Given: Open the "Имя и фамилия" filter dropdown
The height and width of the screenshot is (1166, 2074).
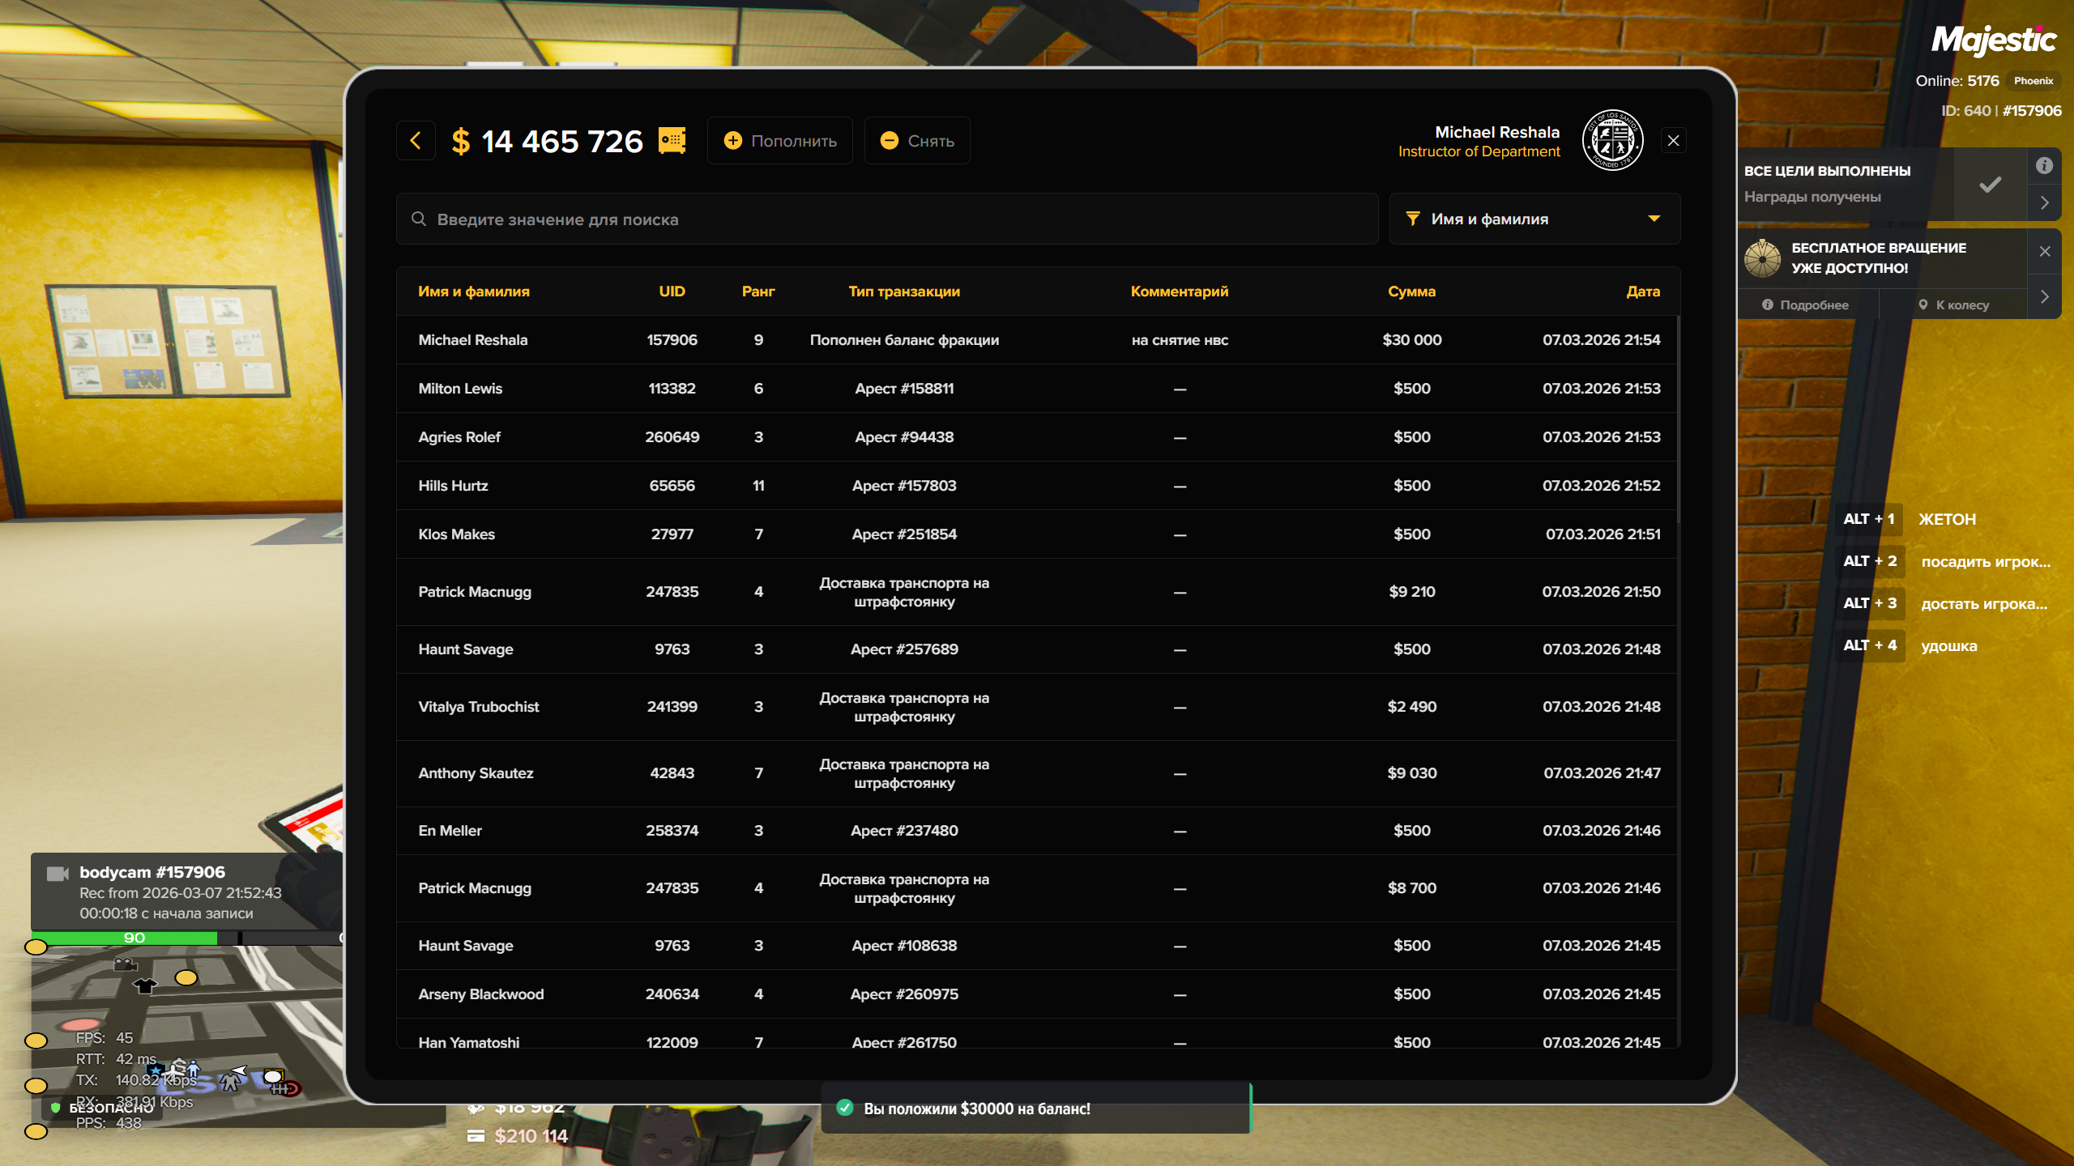Looking at the screenshot, I should coord(1534,219).
